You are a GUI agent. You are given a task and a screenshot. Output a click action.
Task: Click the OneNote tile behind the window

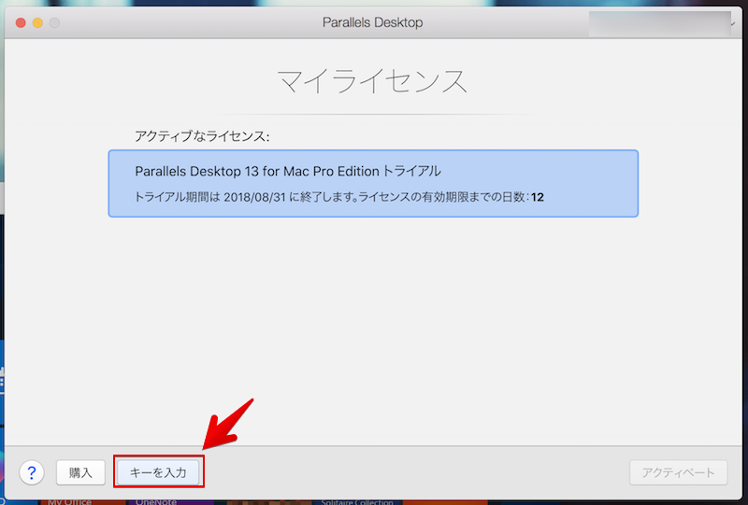(x=155, y=500)
